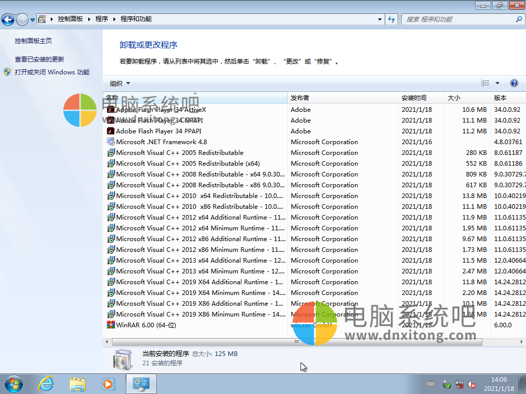The height and width of the screenshot is (394, 526).
Task: Click icon of Visual C++ 2013 x64 Additional Runtime
Action: tap(111, 260)
